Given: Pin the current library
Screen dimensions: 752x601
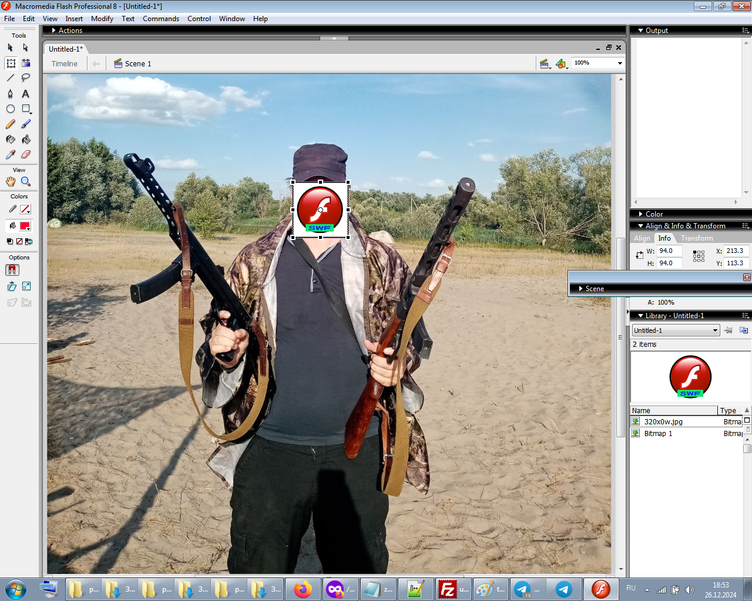Looking at the screenshot, I should tap(728, 330).
